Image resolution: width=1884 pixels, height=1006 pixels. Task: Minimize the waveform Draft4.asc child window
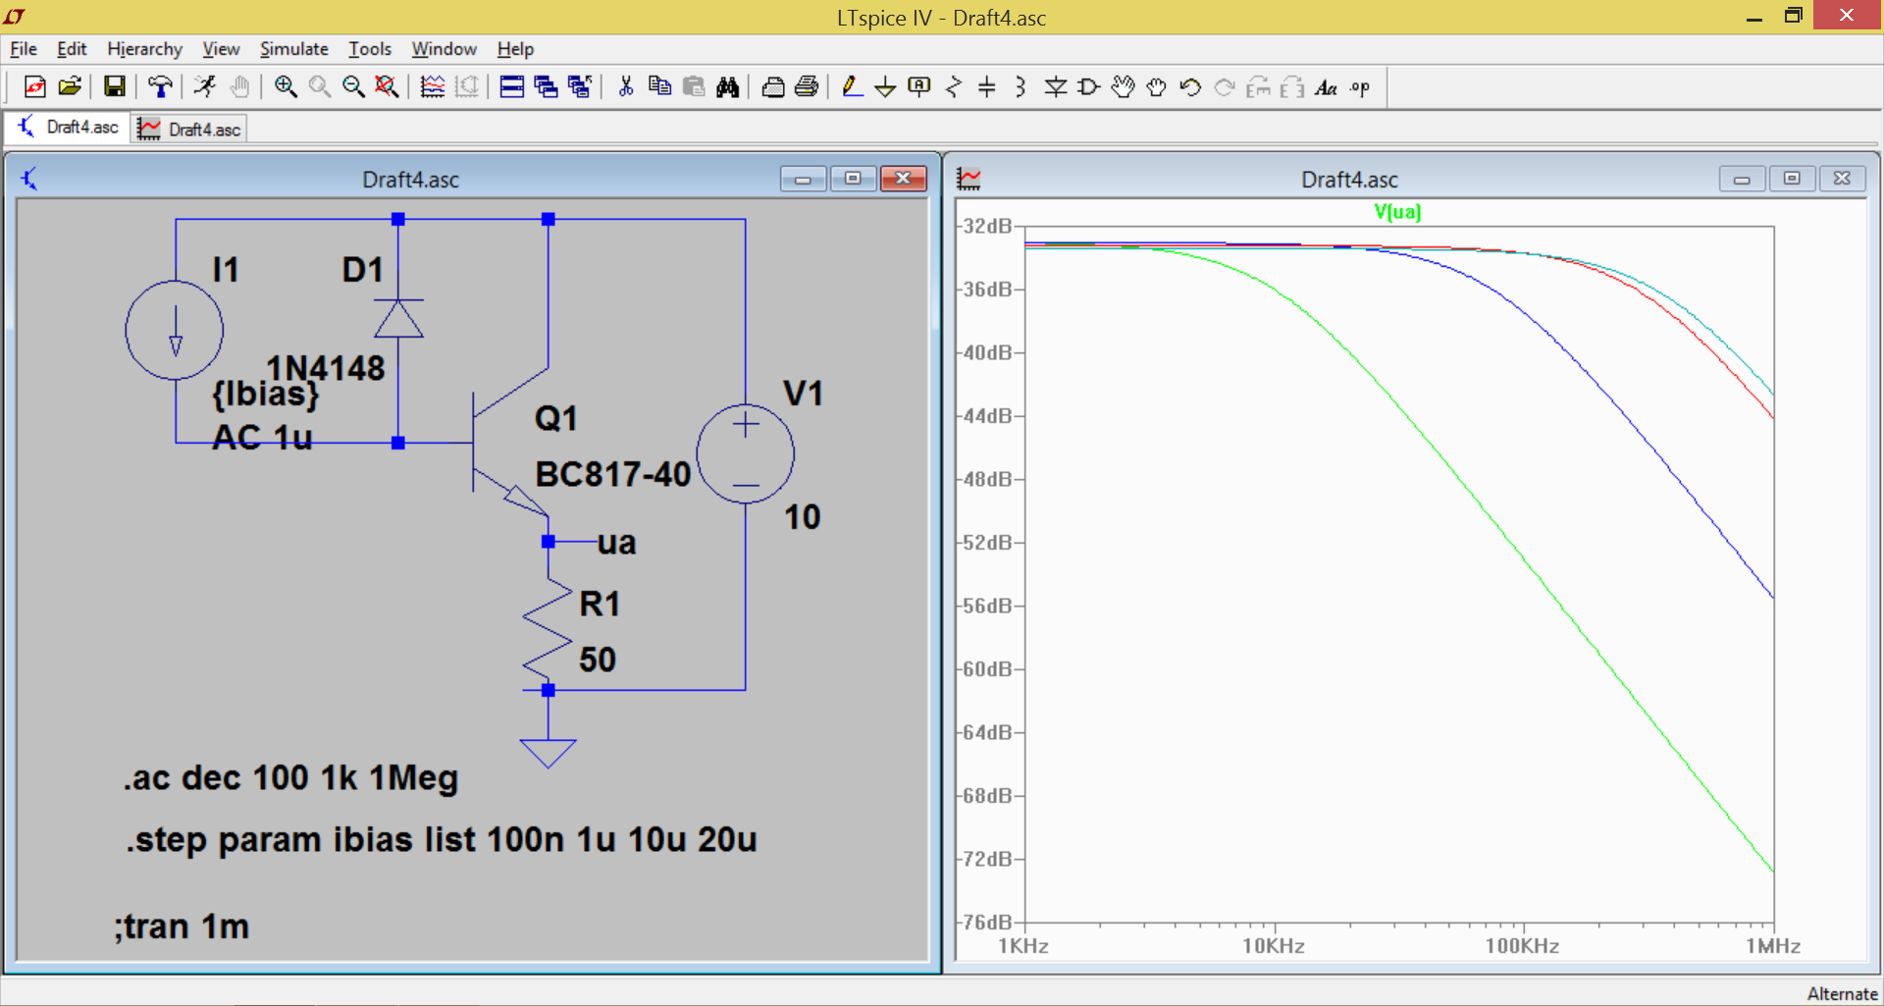(x=1742, y=178)
